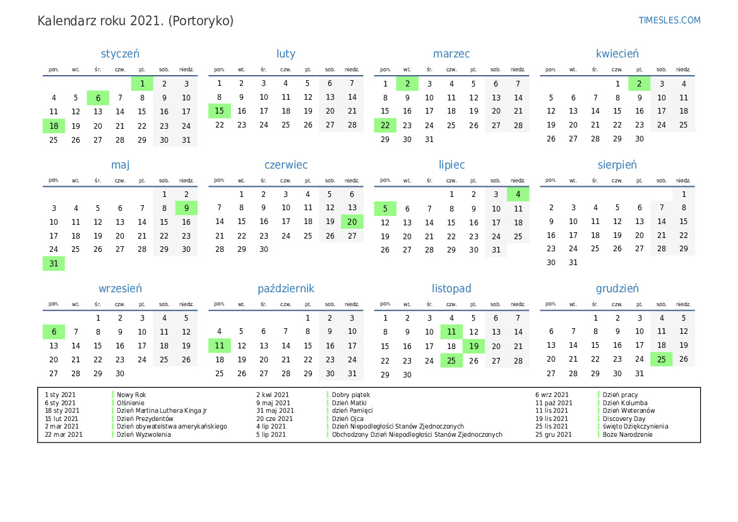Click legend entry 'Dzień obywatelstwa amerykańskiego'
This screenshot has width=738, height=522.
172,427
